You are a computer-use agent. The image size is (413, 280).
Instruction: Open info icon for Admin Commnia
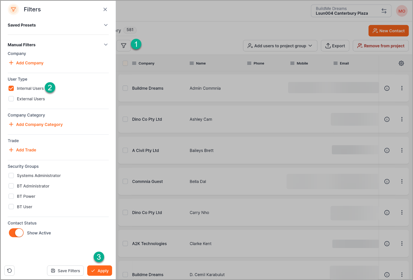click(x=387, y=88)
